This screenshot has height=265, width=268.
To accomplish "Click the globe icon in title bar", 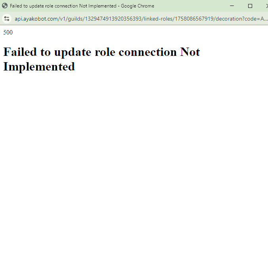I will (5, 6).
